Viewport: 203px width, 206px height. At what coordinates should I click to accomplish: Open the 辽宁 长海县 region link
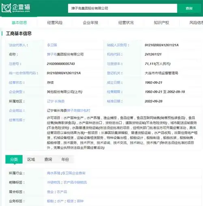(56, 101)
